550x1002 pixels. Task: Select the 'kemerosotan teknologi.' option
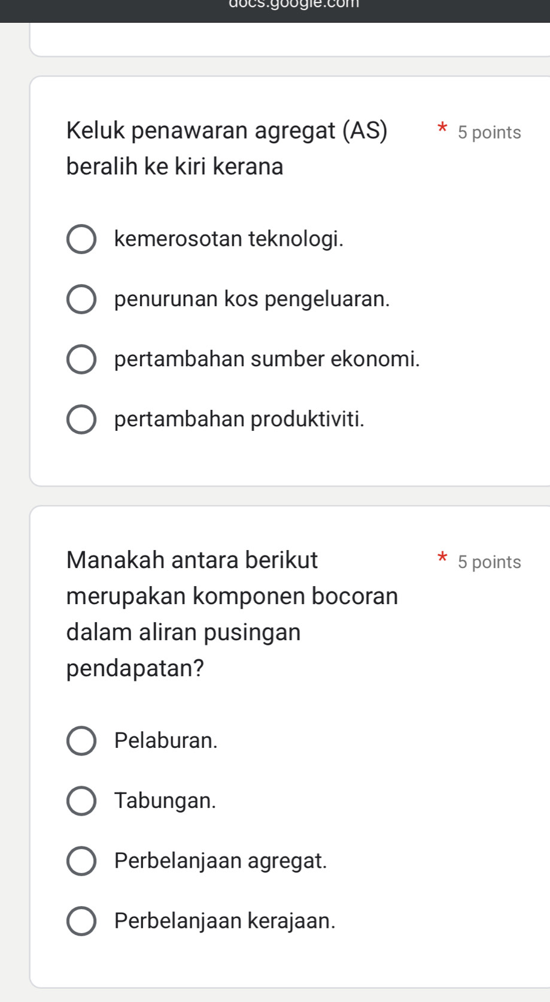coord(81,240)
